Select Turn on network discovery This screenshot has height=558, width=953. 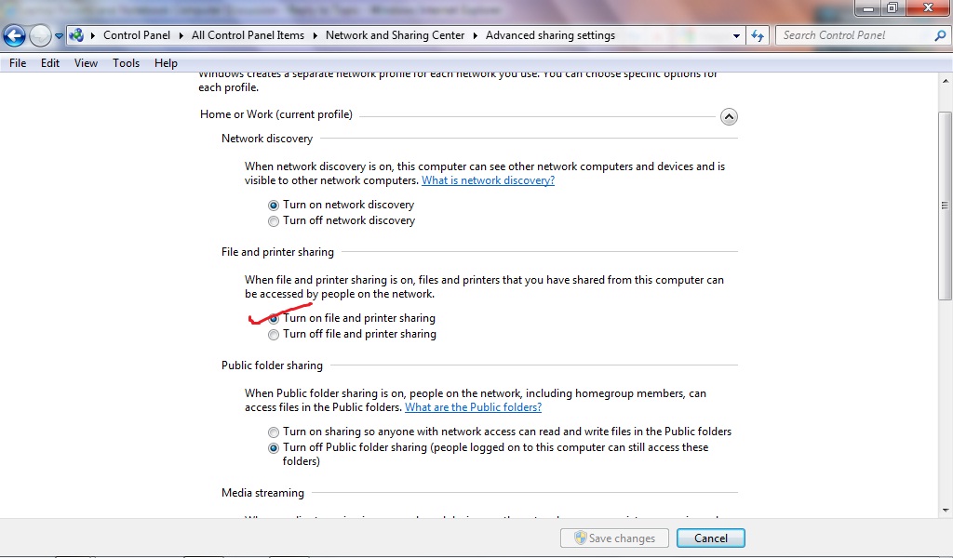274,206
